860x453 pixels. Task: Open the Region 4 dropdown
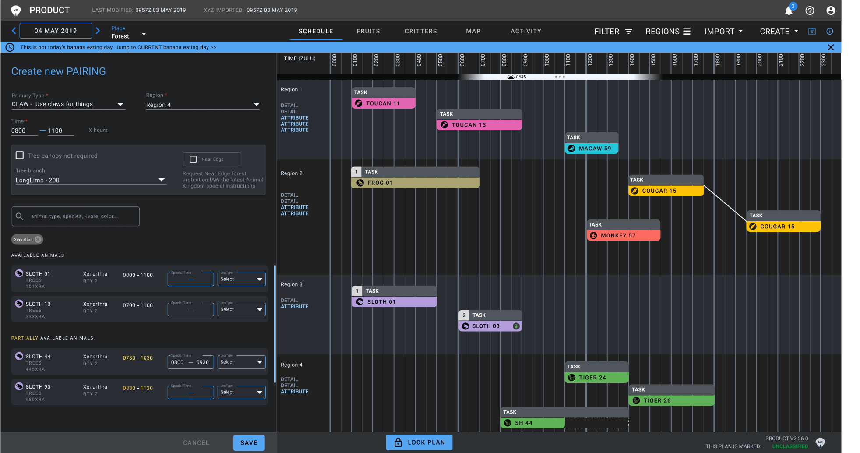[x=203, y=105]
